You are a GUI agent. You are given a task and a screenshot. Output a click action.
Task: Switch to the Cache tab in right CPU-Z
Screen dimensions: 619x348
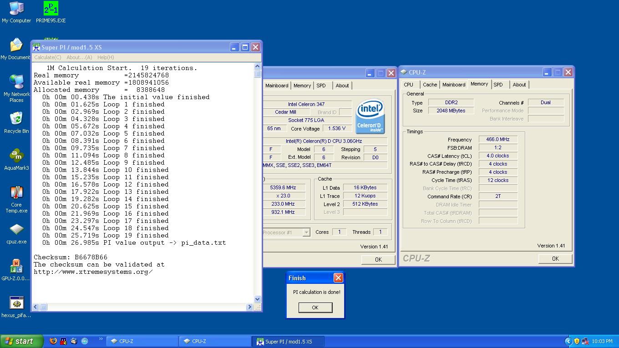tap(430, 85)
